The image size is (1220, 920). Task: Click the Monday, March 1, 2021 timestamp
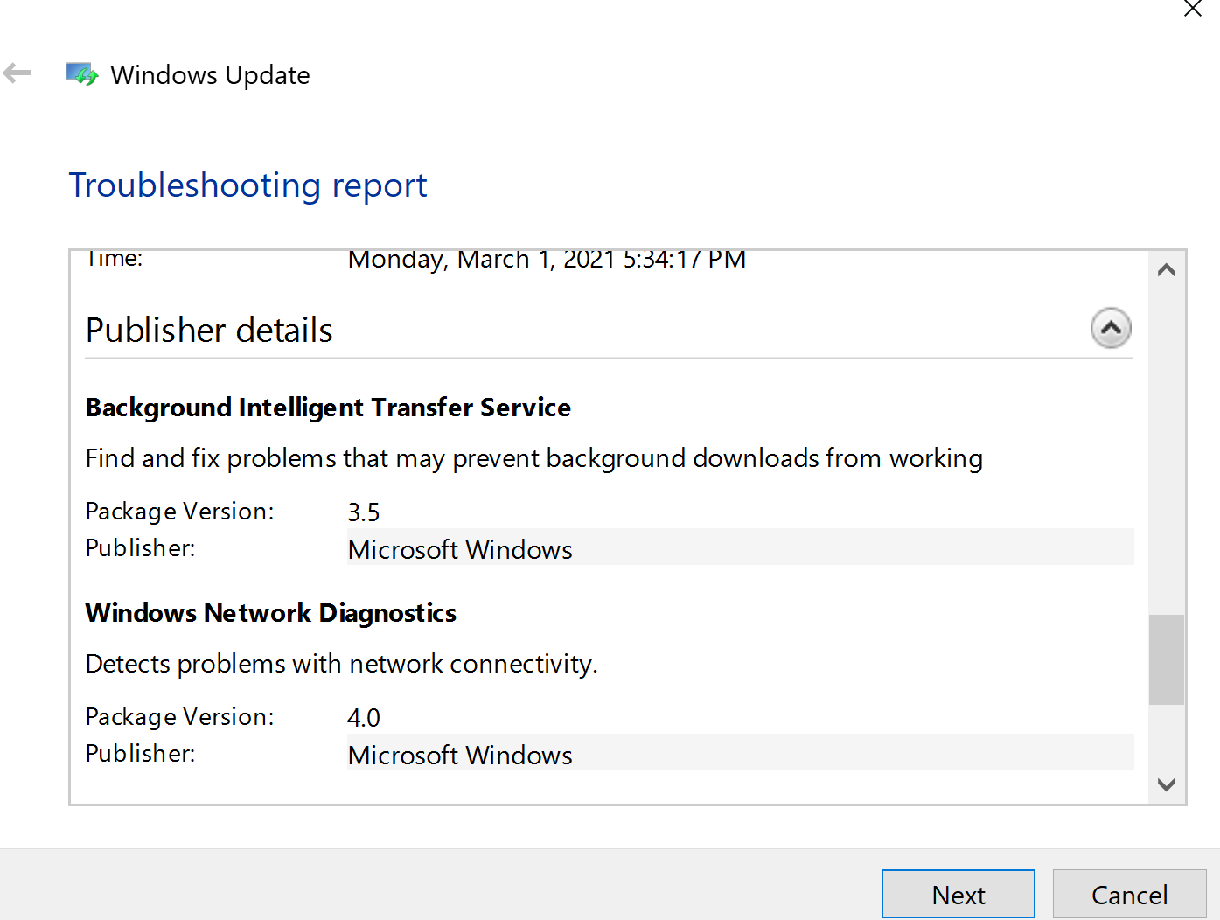pos(547,261)
